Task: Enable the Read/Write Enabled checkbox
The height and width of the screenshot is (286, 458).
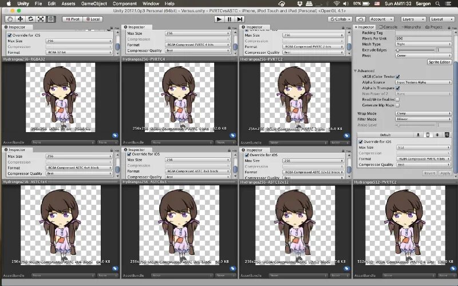Action: coord(398,100)
